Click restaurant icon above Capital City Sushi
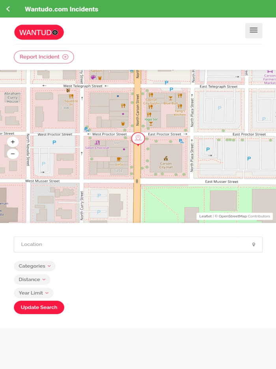Viewport: 276px width, 369px height. 151,95
